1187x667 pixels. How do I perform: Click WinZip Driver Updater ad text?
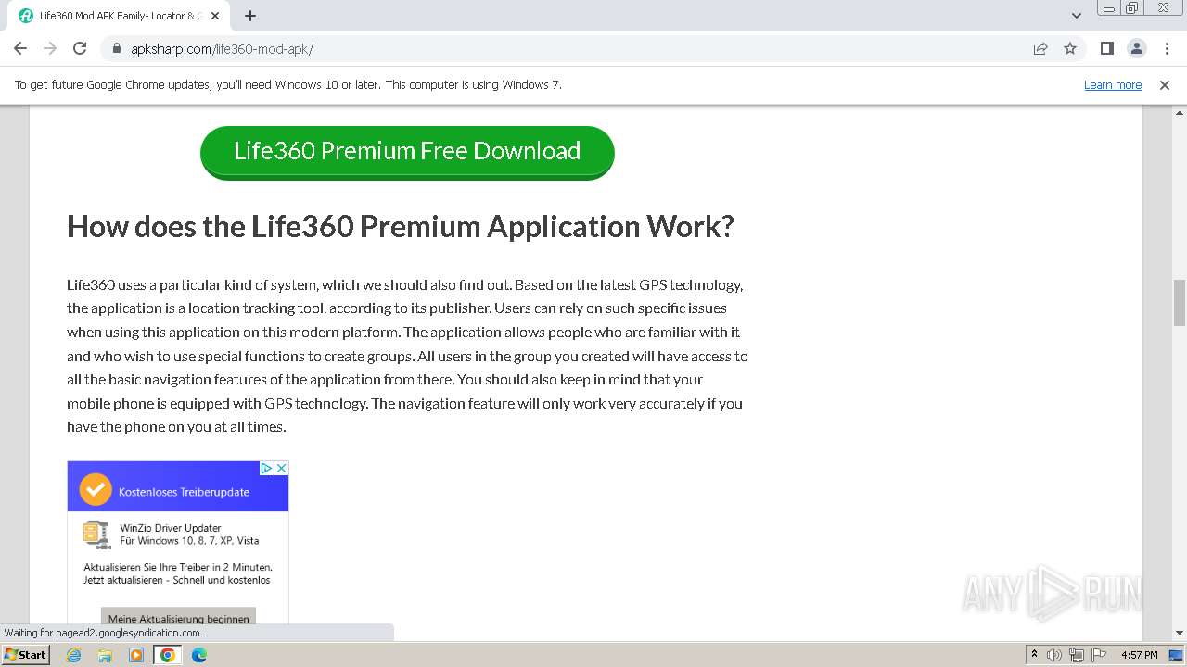pyautogui.click(x=171, y=528)
